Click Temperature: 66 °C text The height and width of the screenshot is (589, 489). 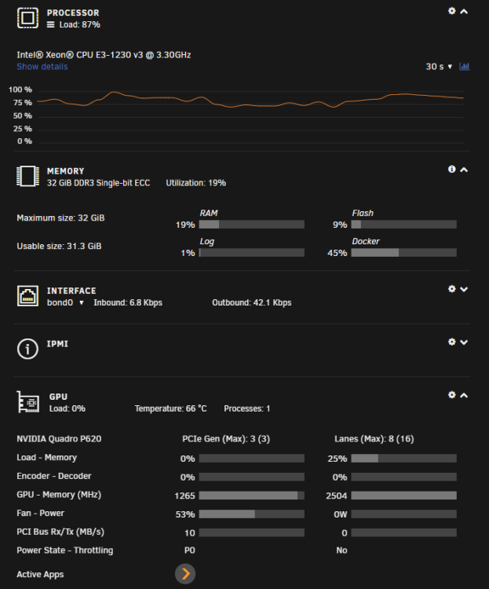click(170, 408)
